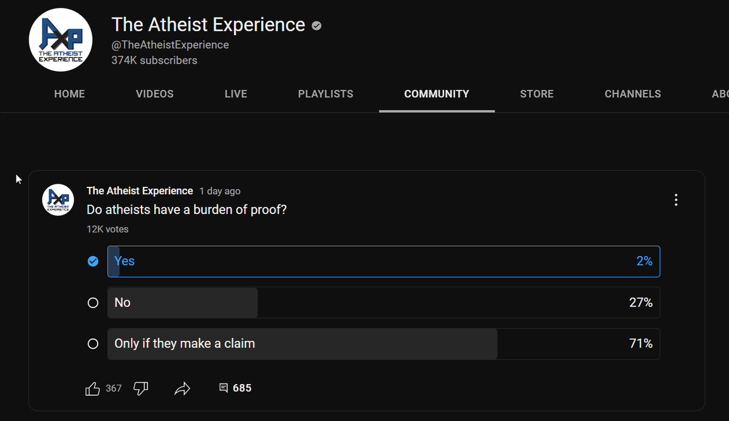729x421 pixels.
Task: Open the channel avatar at the top
Action: click(x=61, y=39)
